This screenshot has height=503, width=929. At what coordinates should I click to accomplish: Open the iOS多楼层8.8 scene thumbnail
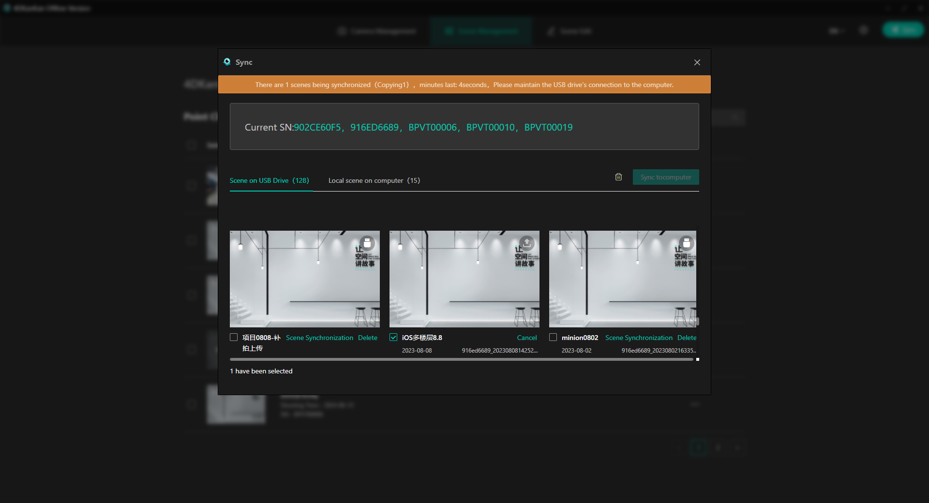[464, 279]
